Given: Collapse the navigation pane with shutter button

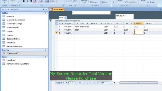Looking at the screenshot, I should tap(47, 10).
